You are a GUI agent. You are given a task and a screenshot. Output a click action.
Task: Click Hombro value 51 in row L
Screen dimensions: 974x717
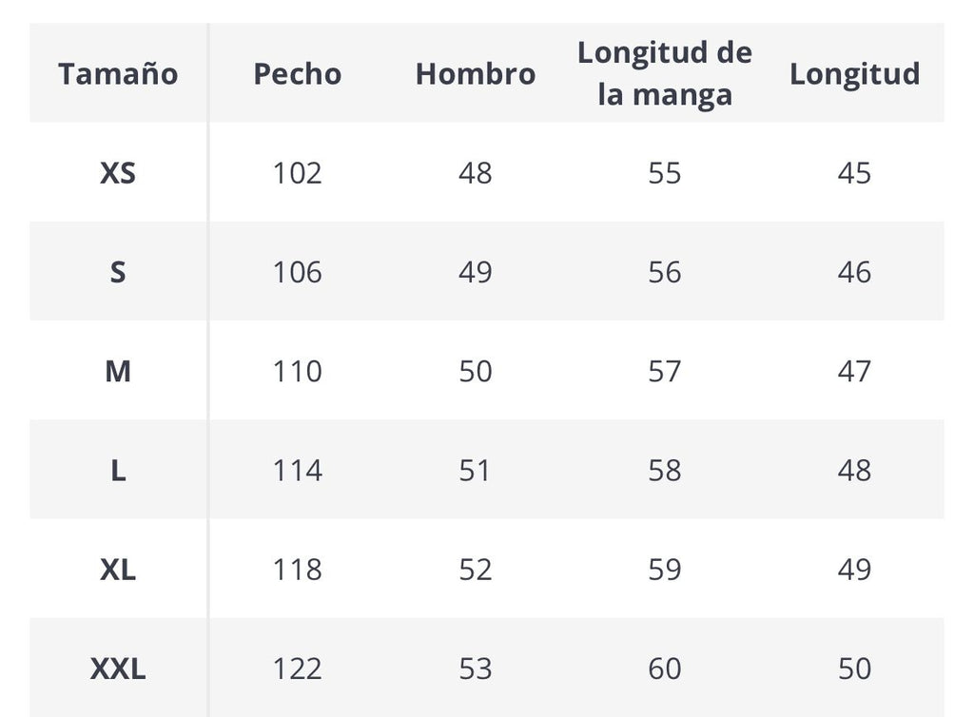pyautogui.click(x=475, y=470)
